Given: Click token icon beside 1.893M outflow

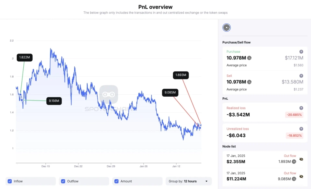Looking at the screenshot, I should [x=294, y=161].
